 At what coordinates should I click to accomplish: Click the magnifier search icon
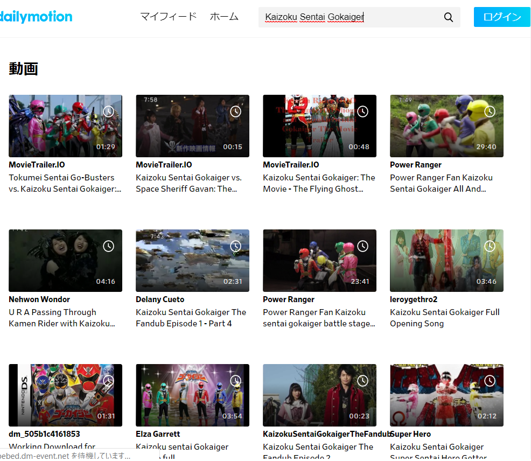pyautogui.click(x=449, y=17)
